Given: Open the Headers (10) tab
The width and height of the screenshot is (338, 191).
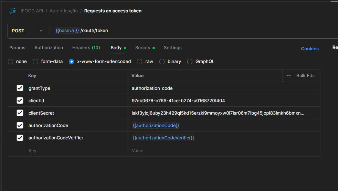Looking at the screenshot, I should [x=86, y=48].
